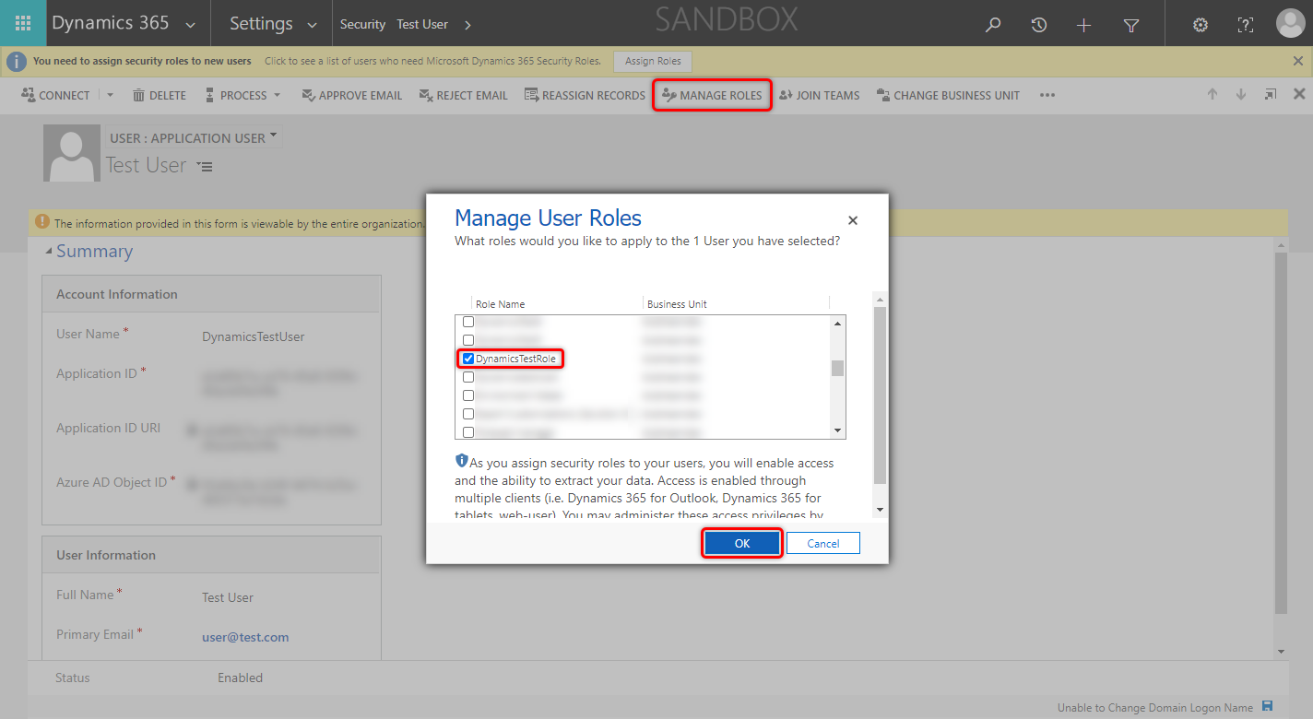
Task: Collapse the Summary section
Action: point(49,252)
